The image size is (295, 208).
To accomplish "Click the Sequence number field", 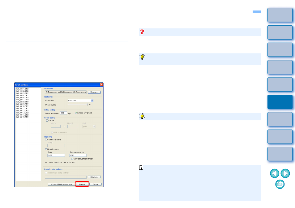I will pos(78,155).
